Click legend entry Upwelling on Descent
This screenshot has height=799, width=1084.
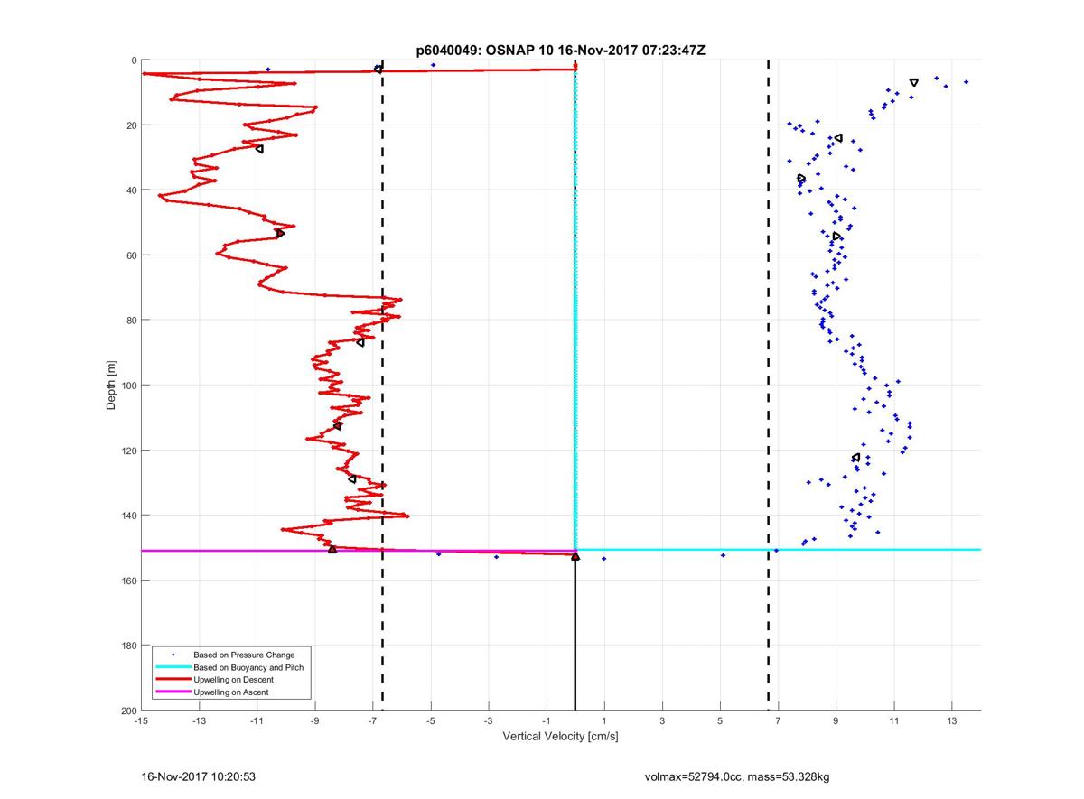[233, 680]
